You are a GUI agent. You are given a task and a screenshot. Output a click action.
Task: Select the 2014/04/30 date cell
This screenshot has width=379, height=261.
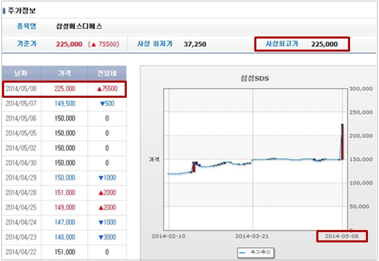point(21,163)
